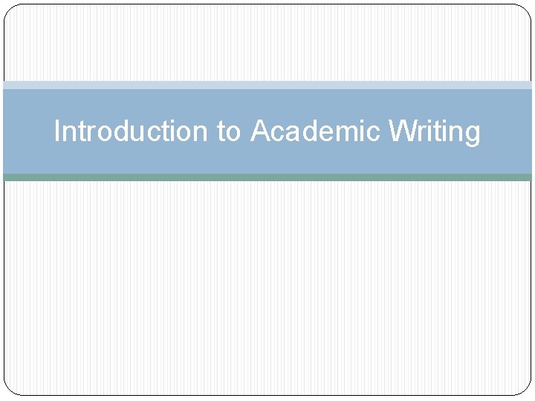
Task: Click the blue banner right of the title text
Action: [506, 131]
